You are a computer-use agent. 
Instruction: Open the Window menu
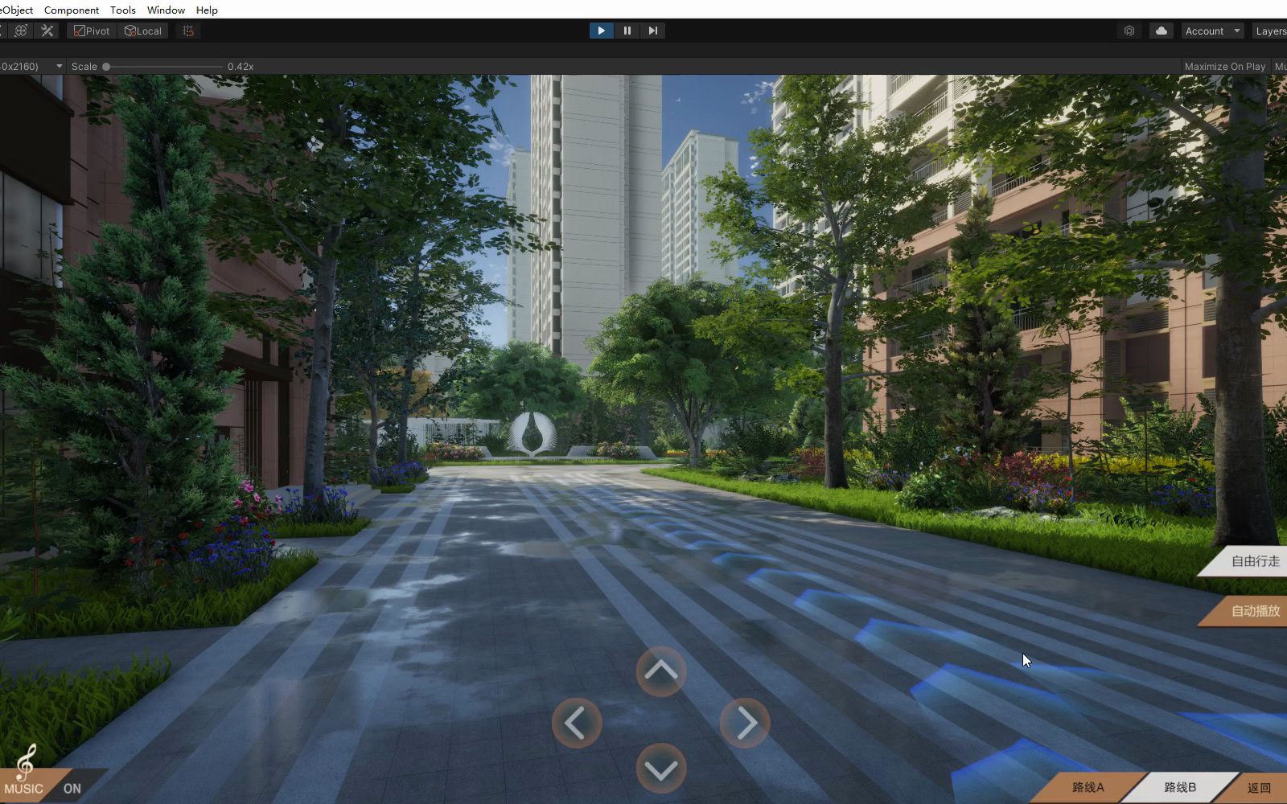click(165, 10)
